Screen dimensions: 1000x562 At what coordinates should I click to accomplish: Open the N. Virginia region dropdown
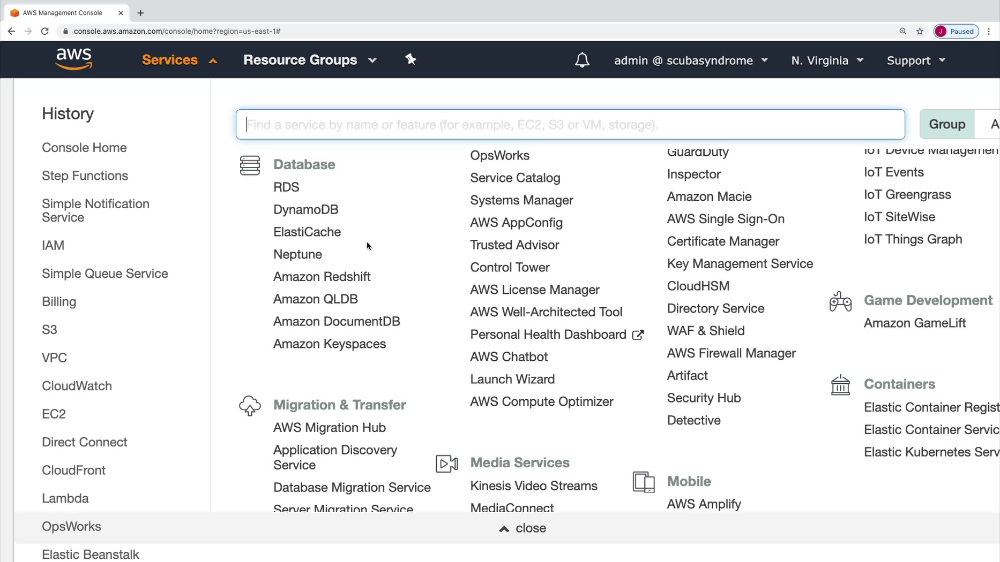pyautogui.click(x=827, y=60)
